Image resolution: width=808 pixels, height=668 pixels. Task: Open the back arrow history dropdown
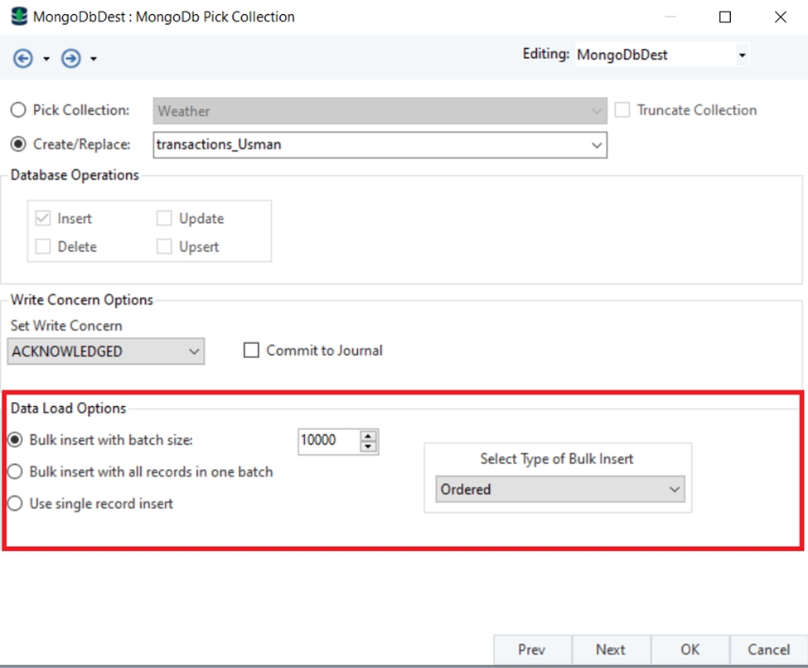click(x=46, y=59)
